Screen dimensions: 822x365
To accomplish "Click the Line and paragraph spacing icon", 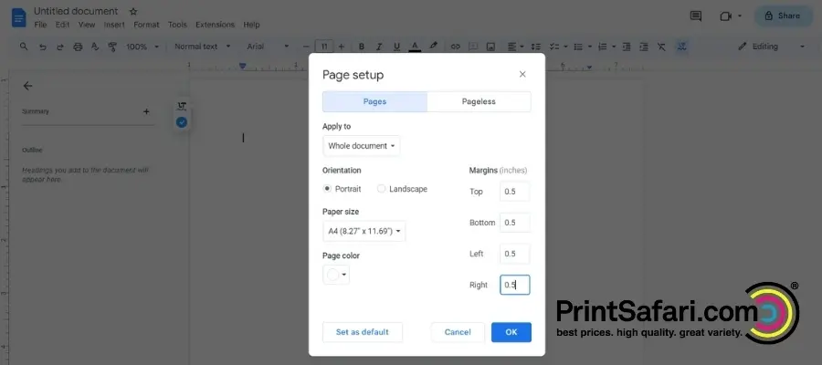I will (x=536, y=47).
